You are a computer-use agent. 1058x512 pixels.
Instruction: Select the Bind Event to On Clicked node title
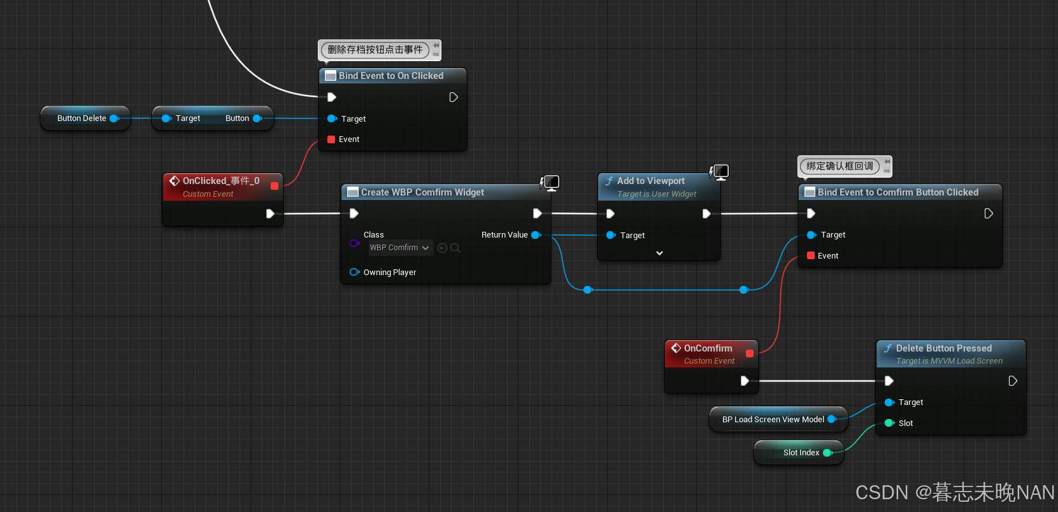click(x=391, y=76)
